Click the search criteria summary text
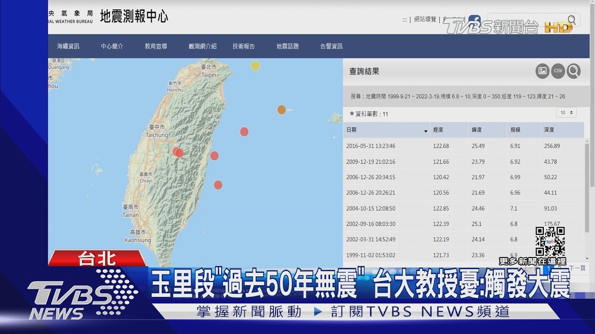 (x=458, y=96)
